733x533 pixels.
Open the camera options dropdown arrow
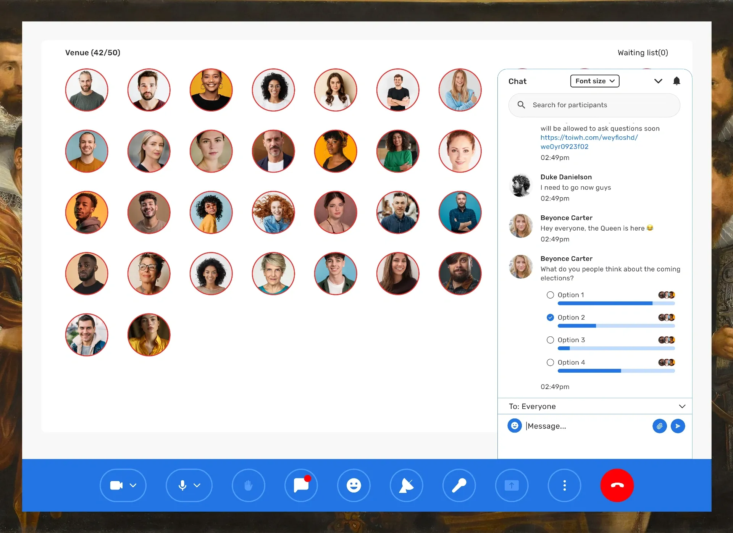click(133, 485)
